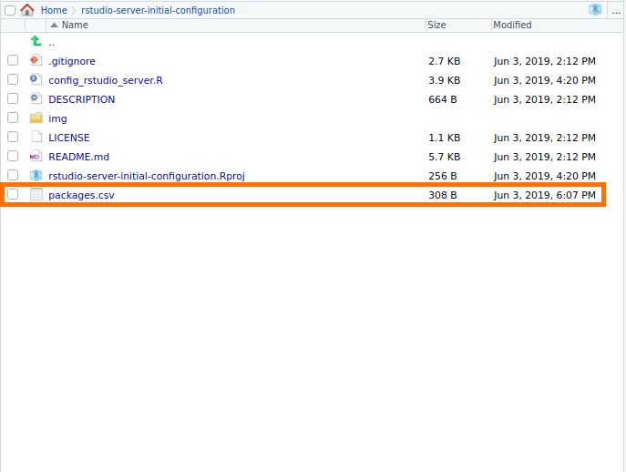Click the Home house icon

[27, 10]
